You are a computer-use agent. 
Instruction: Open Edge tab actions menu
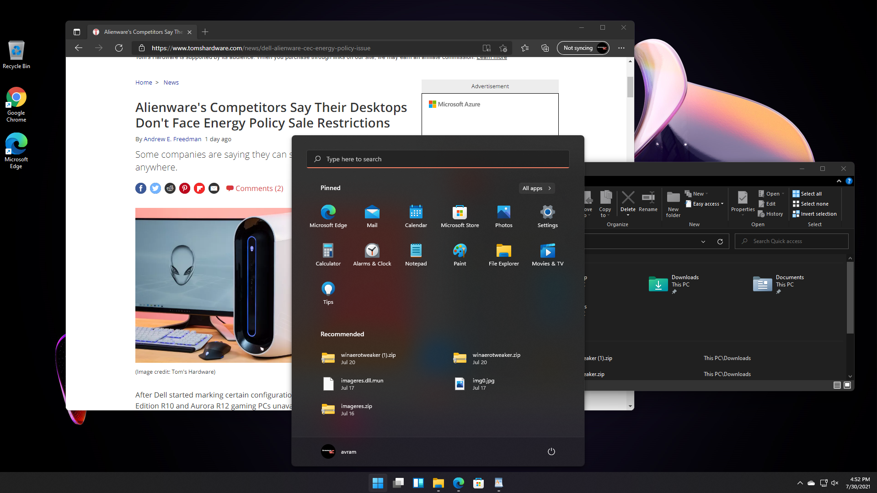pyautogui.click(x=77, y=32)
